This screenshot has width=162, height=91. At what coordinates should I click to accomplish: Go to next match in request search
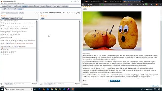12,84
